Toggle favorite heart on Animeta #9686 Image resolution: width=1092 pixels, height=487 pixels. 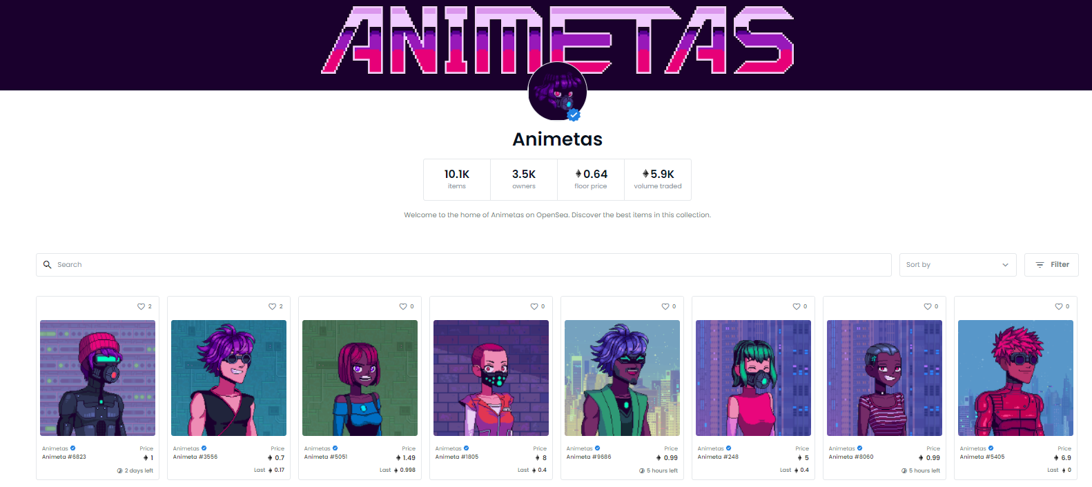point(665,306)
